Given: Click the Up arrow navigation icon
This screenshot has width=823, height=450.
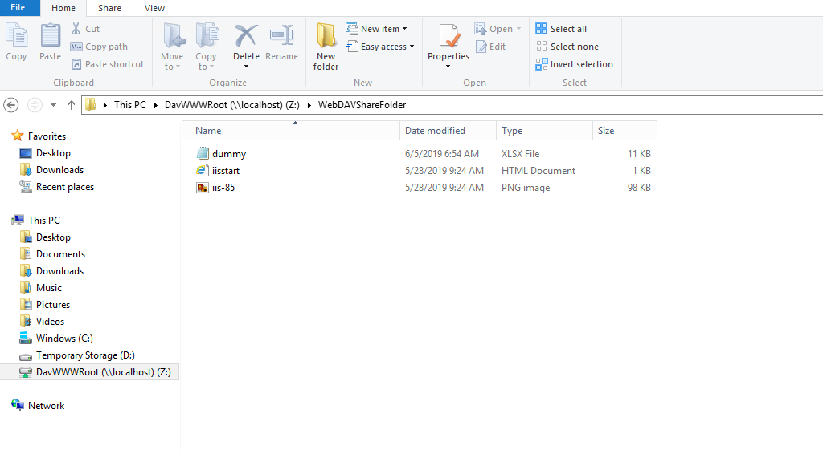Looking at the screenshot, I should click(72, 105).
